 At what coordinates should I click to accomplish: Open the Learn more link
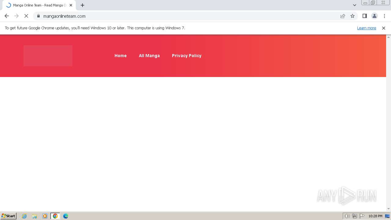367,28
